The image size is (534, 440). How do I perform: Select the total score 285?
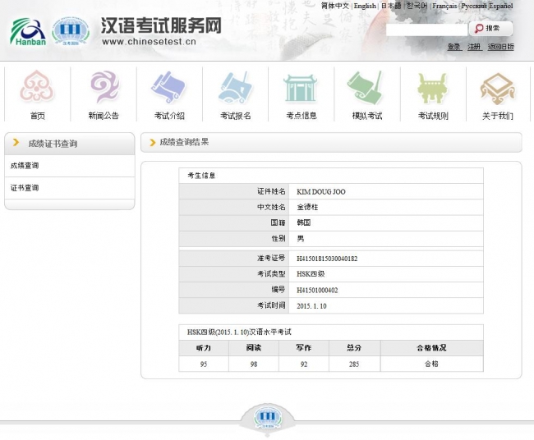coord(354,364)
